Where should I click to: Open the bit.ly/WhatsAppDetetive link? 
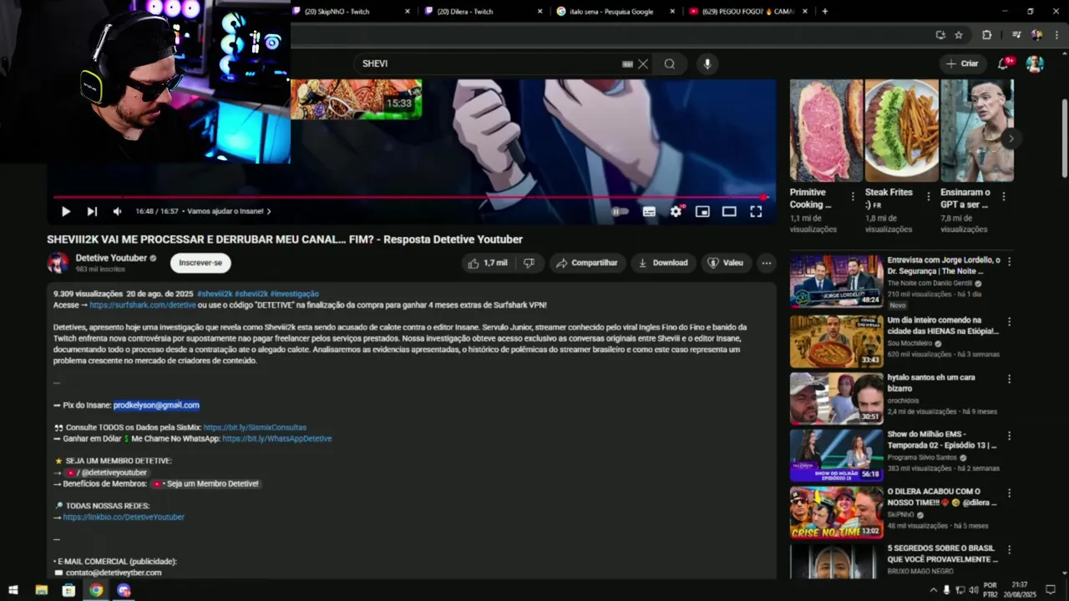[x=276, y=438]
